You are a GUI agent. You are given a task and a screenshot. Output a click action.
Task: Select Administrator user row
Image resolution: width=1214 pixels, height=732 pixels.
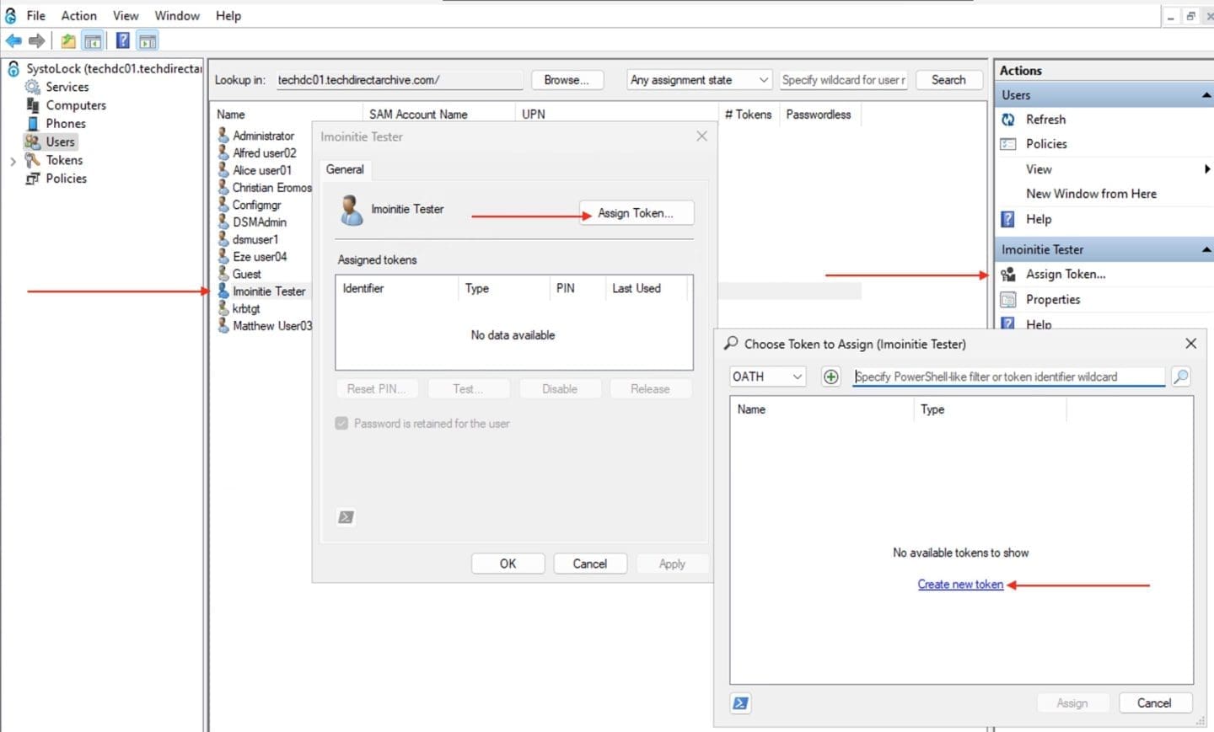pos(263,136)
